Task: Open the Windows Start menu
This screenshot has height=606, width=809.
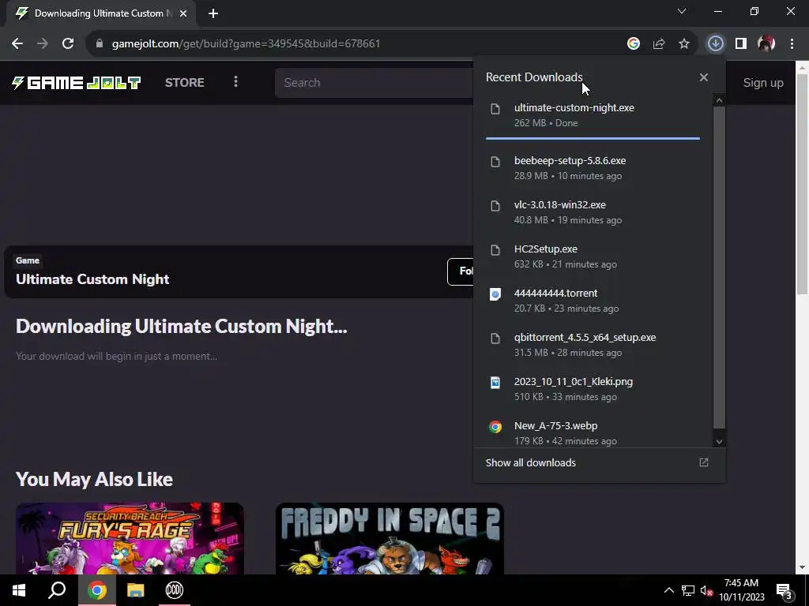Action: (x=19, y=590)
